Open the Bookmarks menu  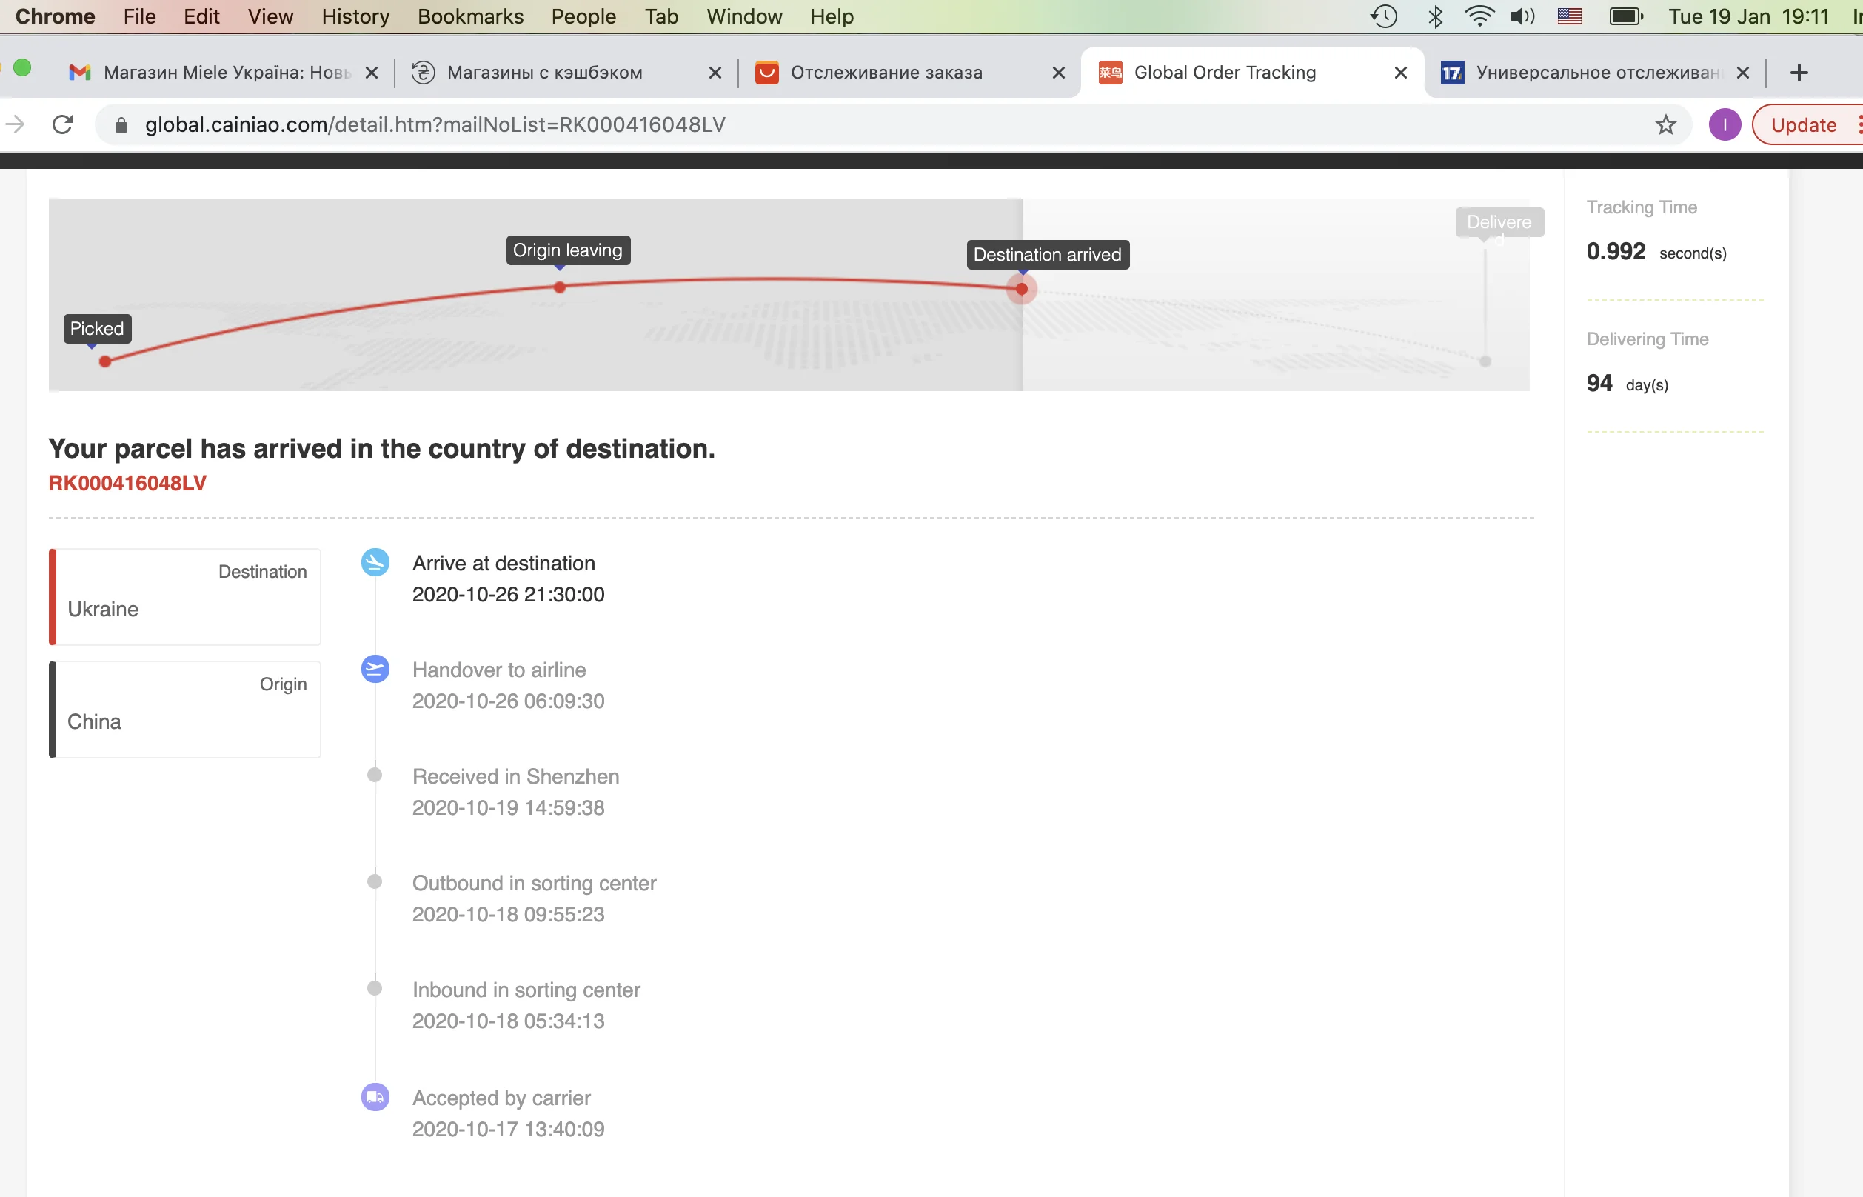470,16
